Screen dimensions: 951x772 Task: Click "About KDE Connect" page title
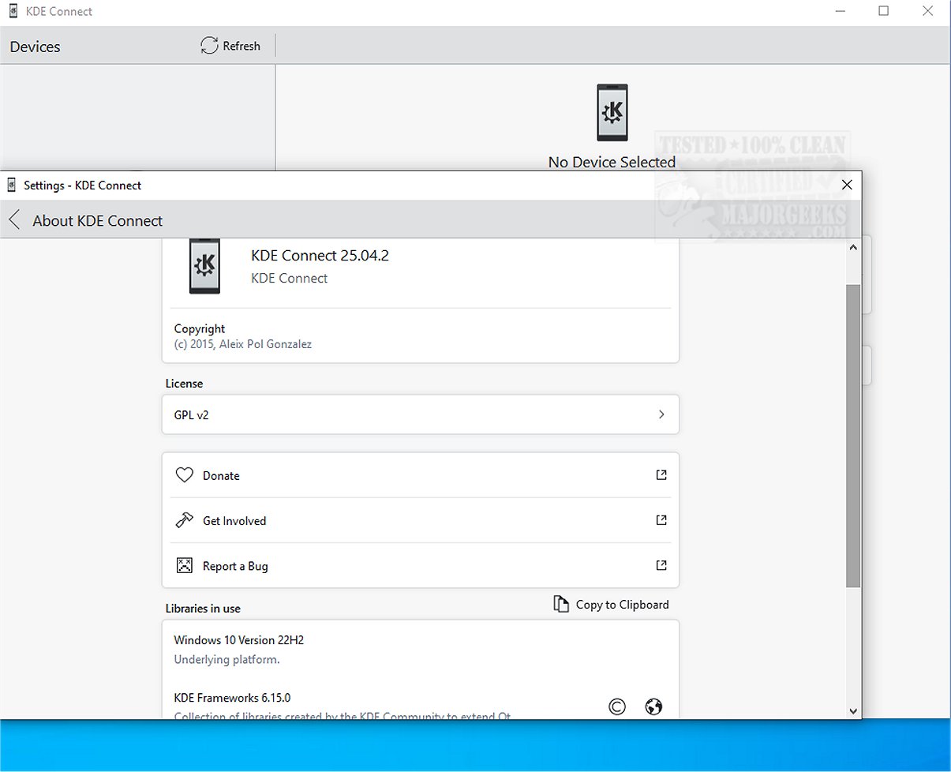pos(98,221)
